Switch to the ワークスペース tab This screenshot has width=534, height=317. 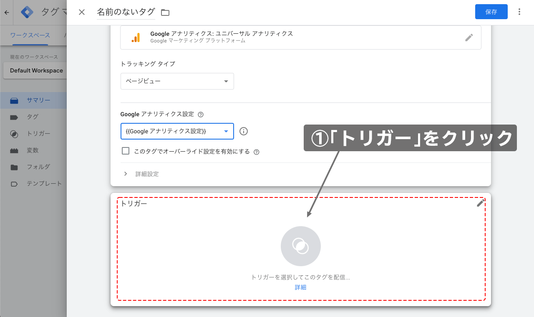[x=30, y=35]
